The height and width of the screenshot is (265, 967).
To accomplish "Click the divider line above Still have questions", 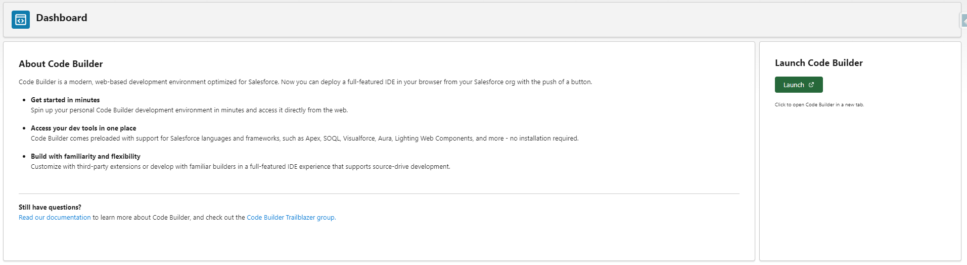I will point(379,193).
